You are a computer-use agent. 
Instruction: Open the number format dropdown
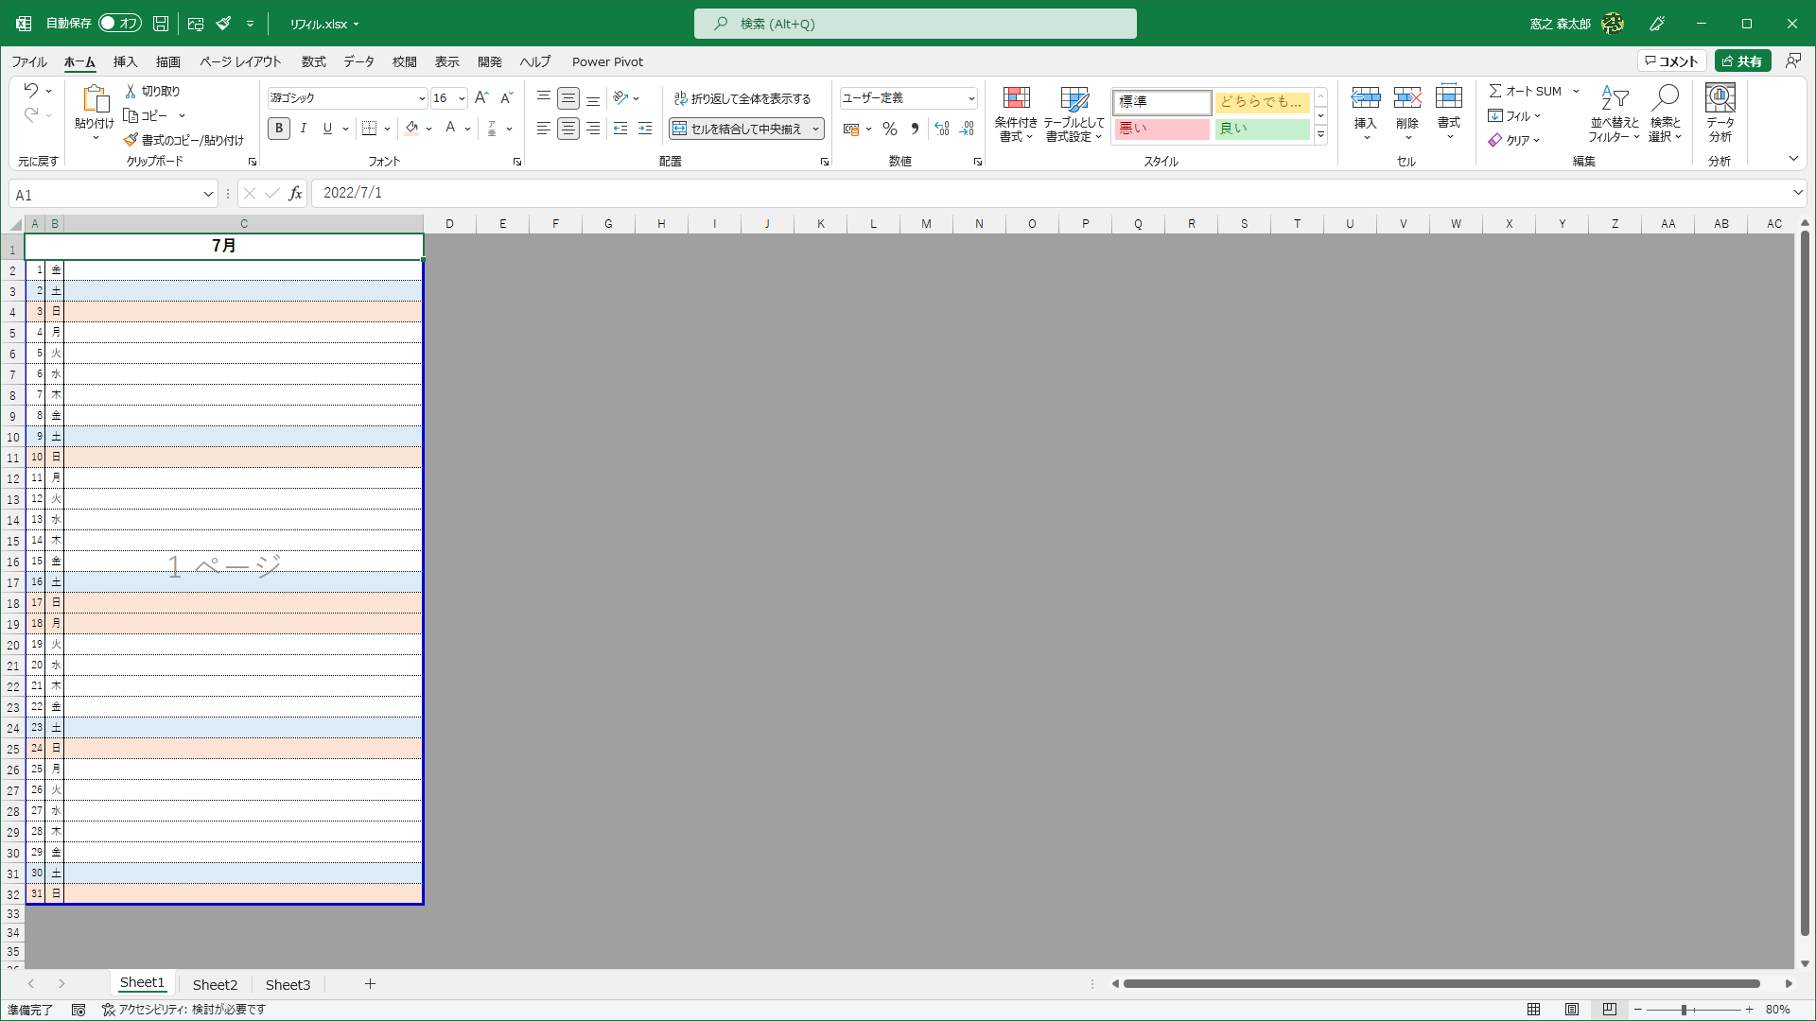[x=970, y=98]
